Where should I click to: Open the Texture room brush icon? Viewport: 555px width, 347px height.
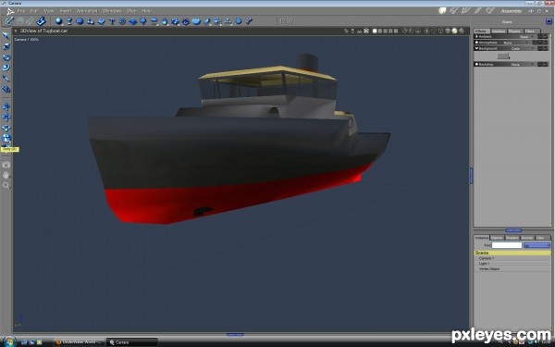[x=478, y=11]
